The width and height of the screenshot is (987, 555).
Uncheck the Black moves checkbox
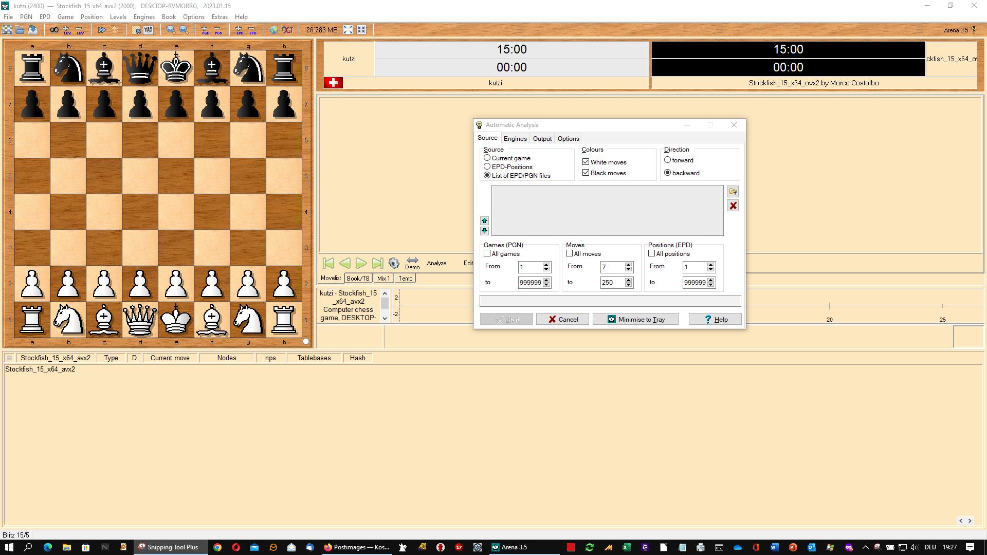click(586, 173)
